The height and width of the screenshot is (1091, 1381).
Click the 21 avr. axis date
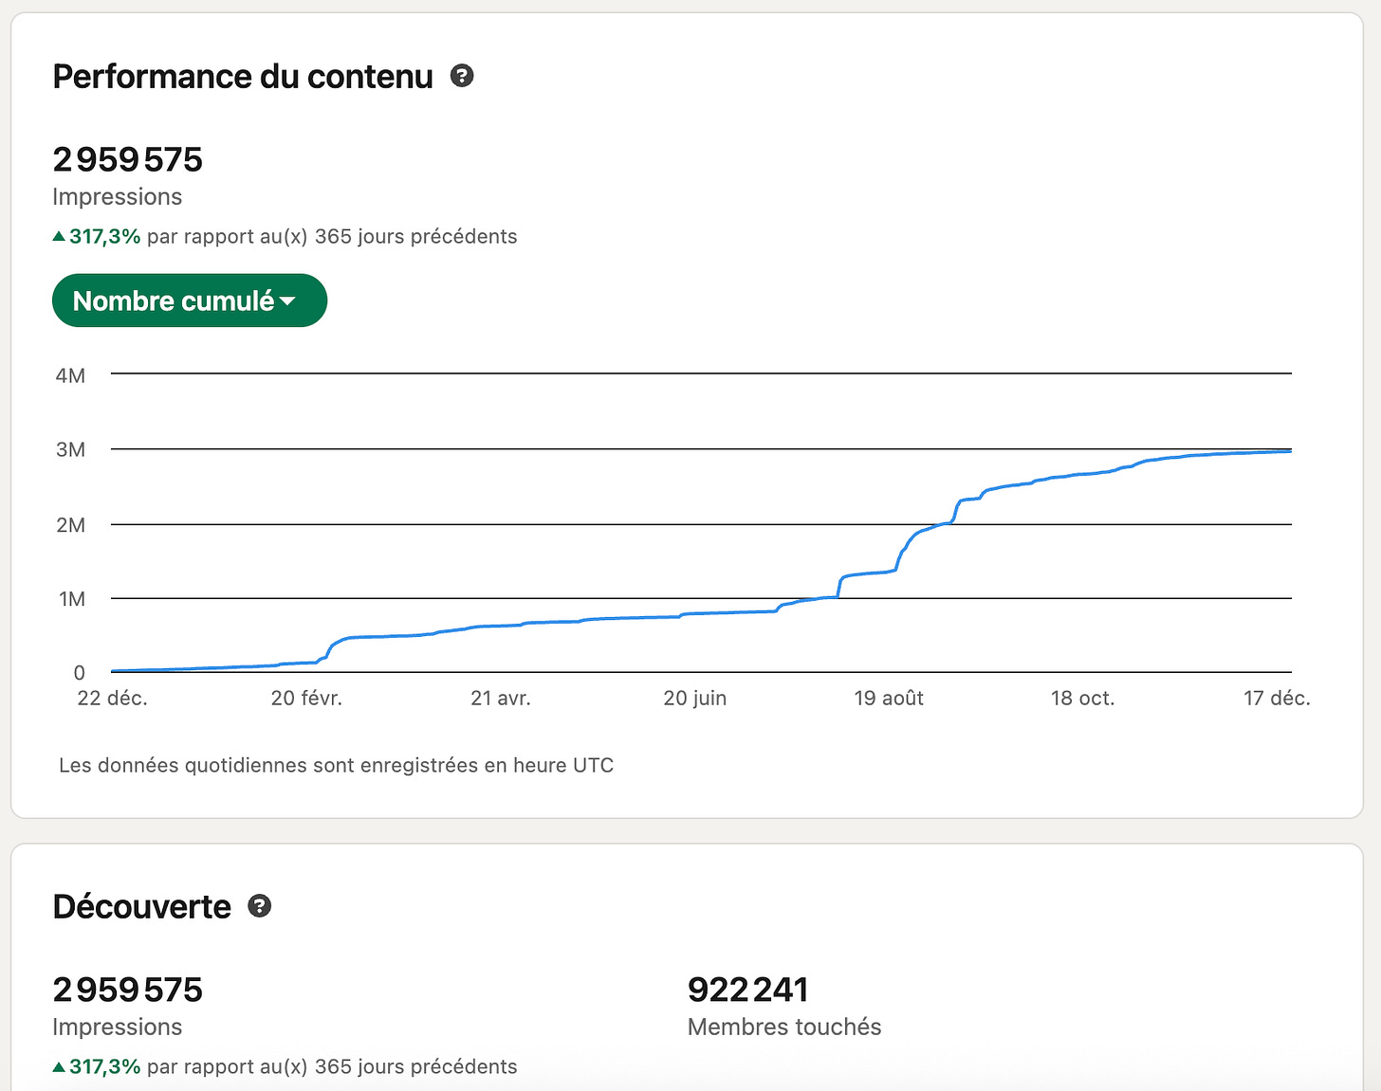click(501, 699)
